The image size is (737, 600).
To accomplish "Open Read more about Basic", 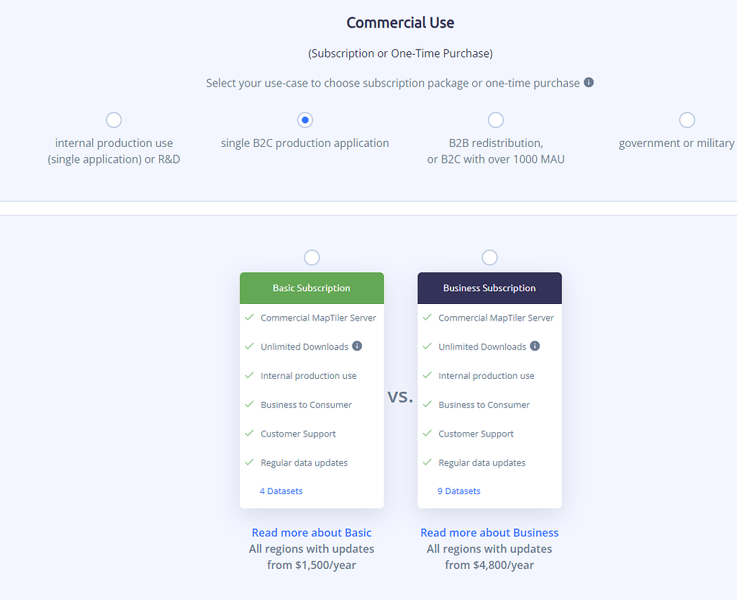I will (x=311, y=532).
